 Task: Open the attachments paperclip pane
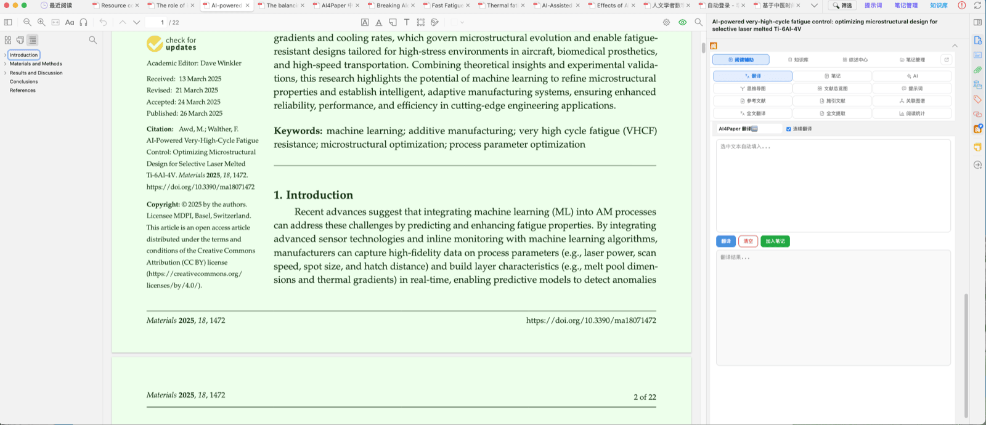(977, 70)
